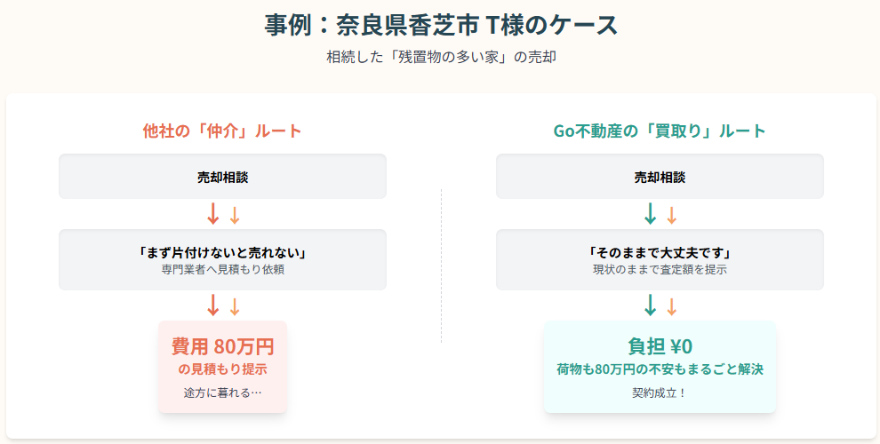This screenshot has height=444, width=880.
Task: Click the 売却相談 box in the 仲介 route
Action: [222, 177]
